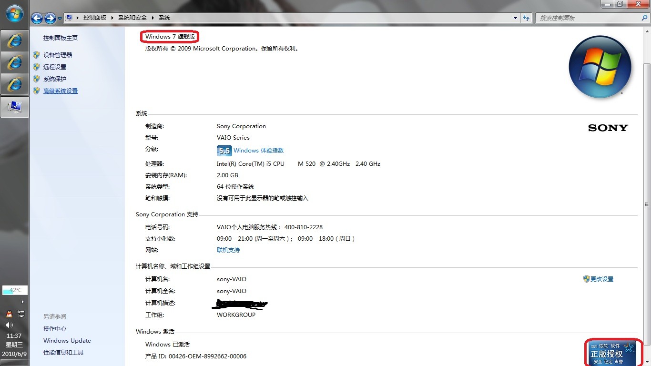Open 远程设置
The height and width of the screenshot is (366, 651).
click(x=55, y=67)
